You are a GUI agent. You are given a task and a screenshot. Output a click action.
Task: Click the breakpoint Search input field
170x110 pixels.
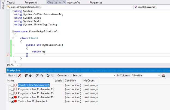[x=98, y=75]
